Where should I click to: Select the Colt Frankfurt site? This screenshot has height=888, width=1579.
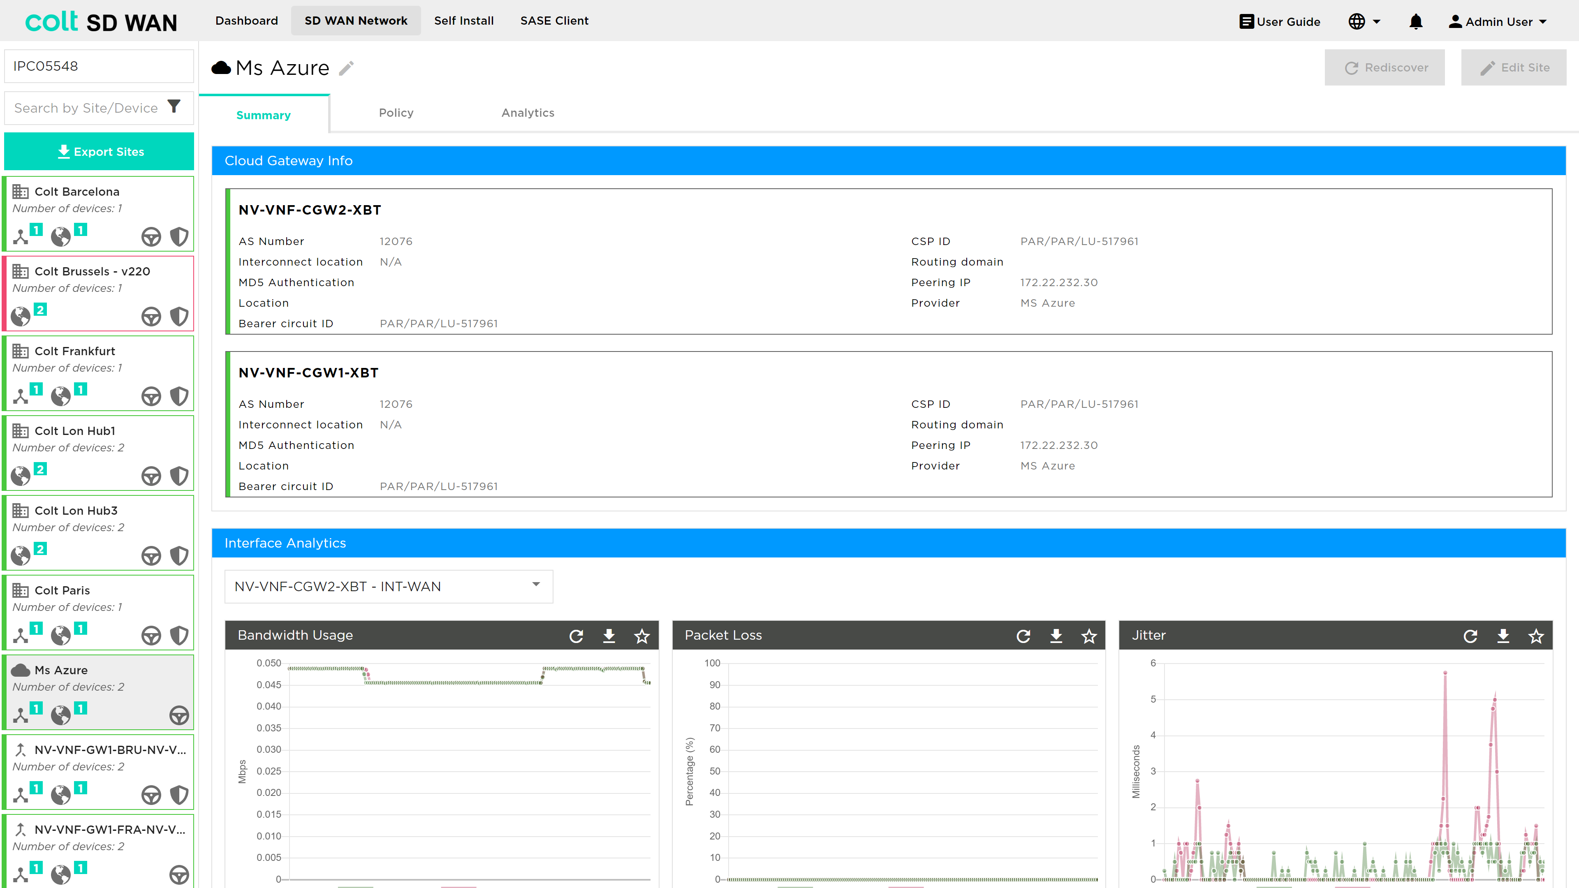[x=99, y=373]
